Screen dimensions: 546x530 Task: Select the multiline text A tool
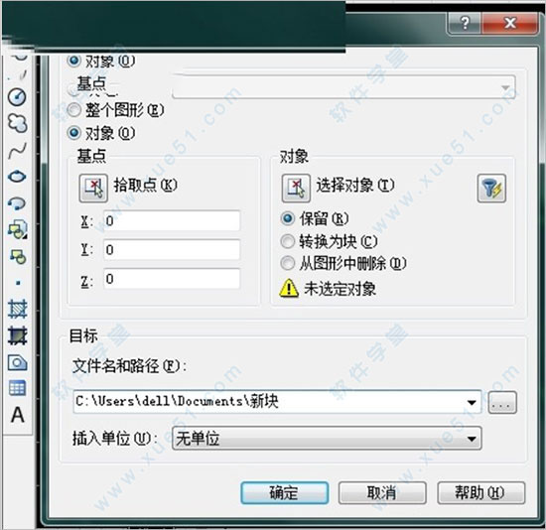point(18,415)
